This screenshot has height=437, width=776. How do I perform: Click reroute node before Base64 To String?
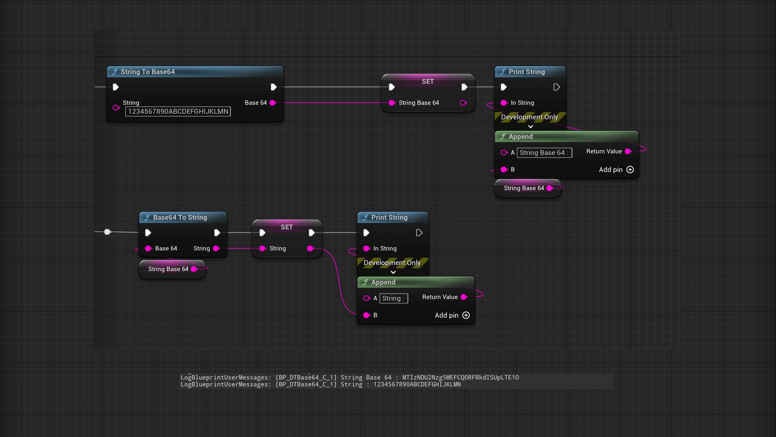(107, 232)
